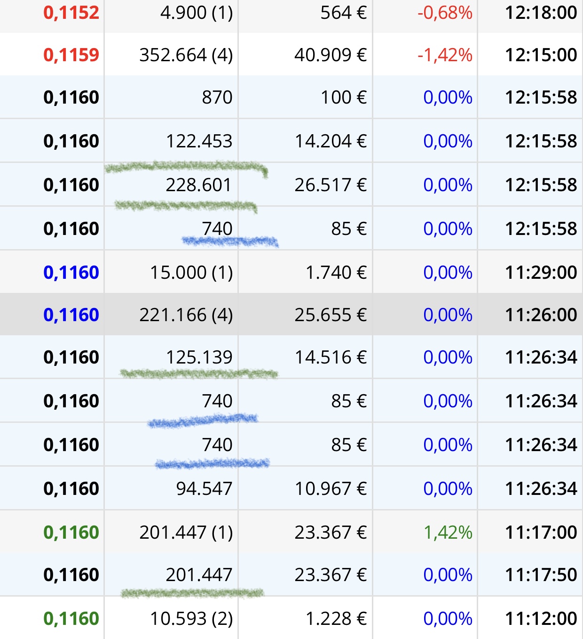The width and height of the screenshot is (583, 639).
Task: Select the time 11:29:00
Action: coord(541,273)
